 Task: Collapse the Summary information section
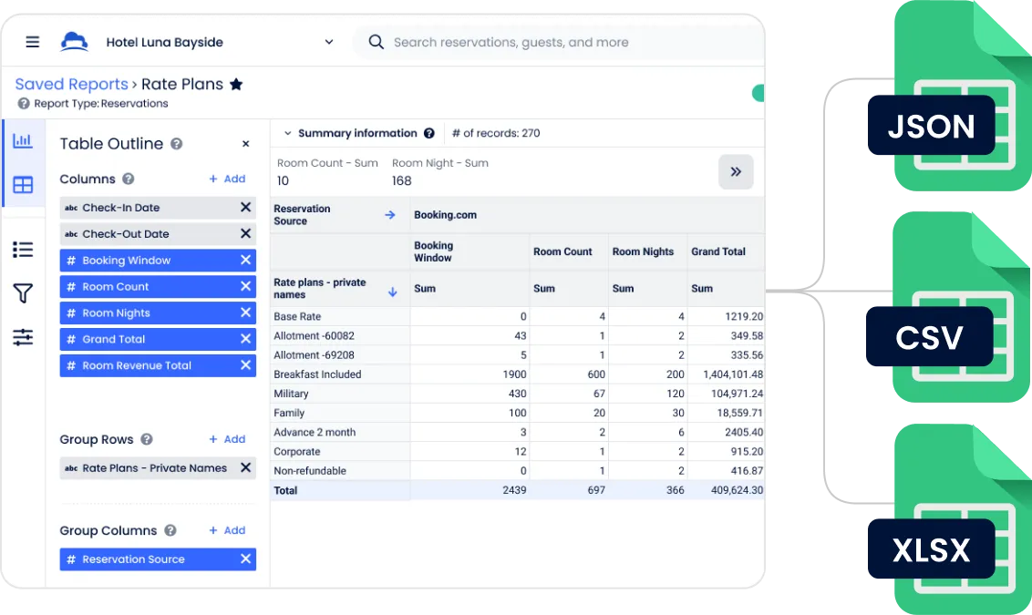[x=287, y=134]
